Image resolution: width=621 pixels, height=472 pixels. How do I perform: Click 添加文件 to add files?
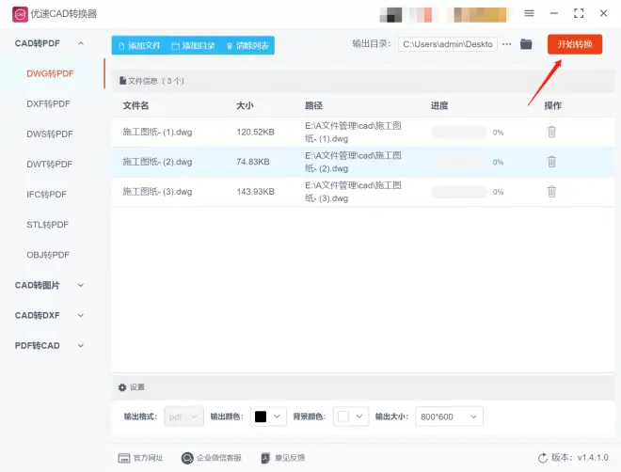pyautogui.click(x=139, y=45)
